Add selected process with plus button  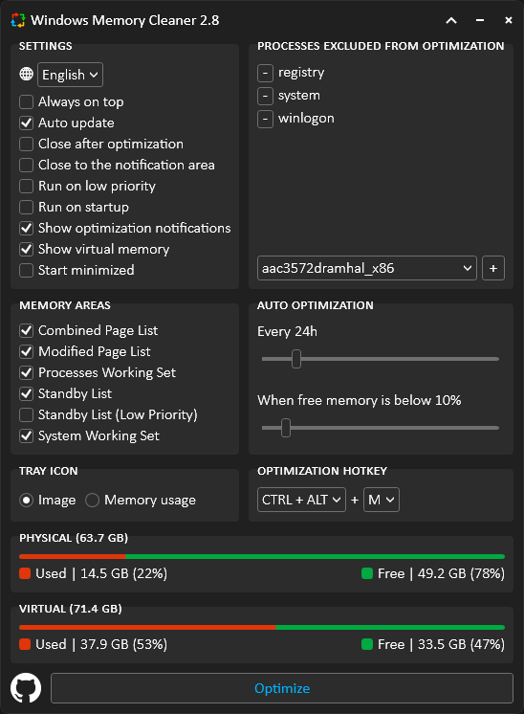493,268
